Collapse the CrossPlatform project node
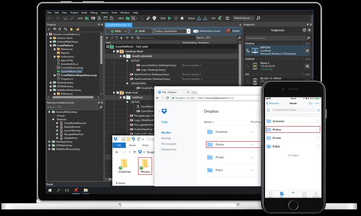361x216 pixels. click(51, 46)
